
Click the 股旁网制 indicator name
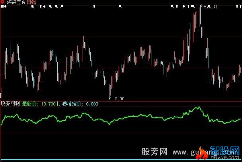pos(10,103)
